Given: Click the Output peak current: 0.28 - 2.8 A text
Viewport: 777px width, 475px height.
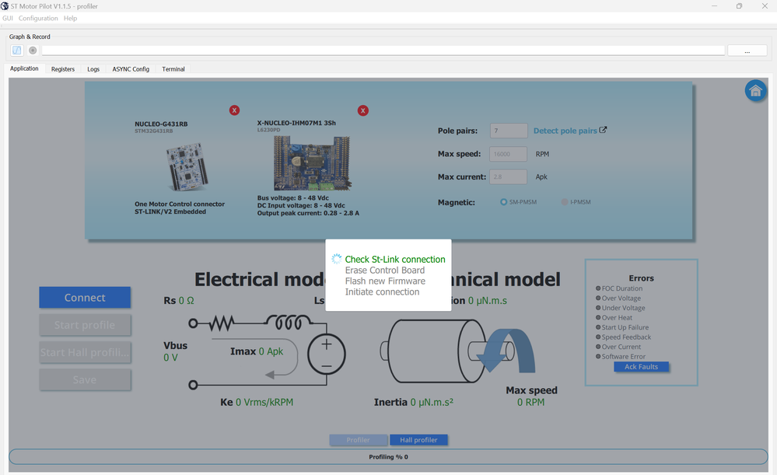Looking at the screenshot, I should [308, 213].
